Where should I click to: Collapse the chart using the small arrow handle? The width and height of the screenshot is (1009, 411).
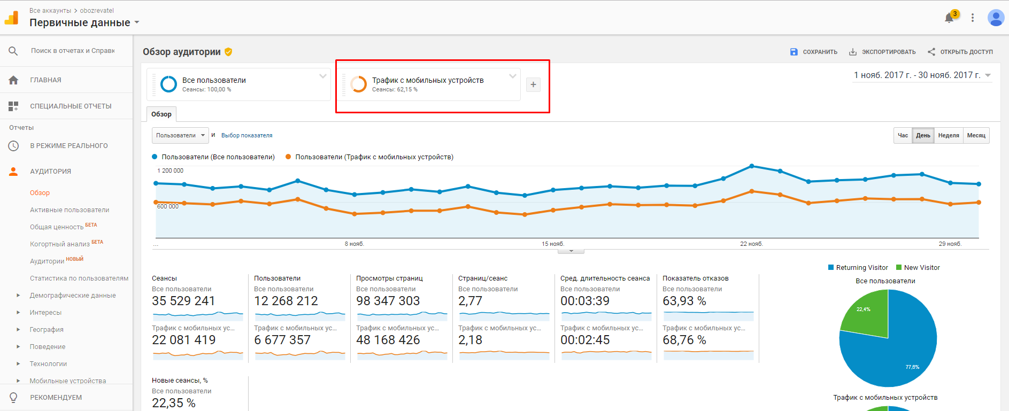click(x=571, y=251)
